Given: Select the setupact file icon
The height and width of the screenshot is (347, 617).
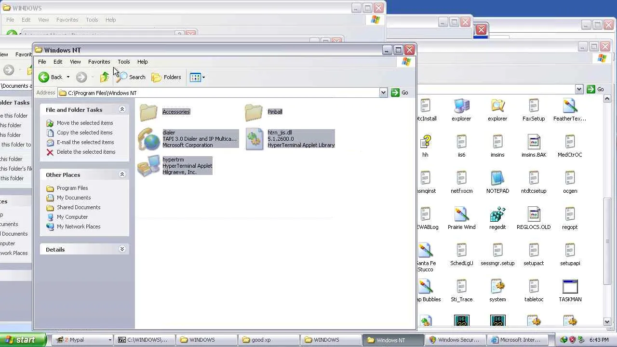Looking at the screenshot, I should 534,251.
